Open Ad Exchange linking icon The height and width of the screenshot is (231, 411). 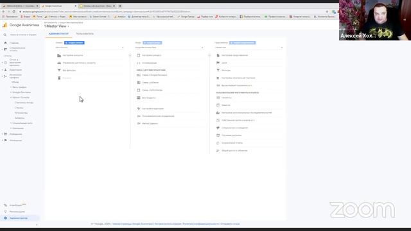[x=139, y=90]
